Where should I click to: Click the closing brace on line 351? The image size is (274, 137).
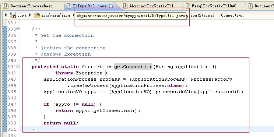click(x=33, y=130)
